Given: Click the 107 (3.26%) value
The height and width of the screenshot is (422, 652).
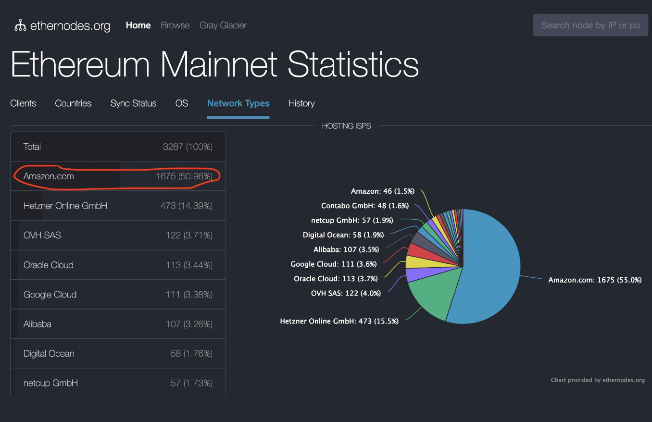Looking at the screenshot, I should coord(189,324).
